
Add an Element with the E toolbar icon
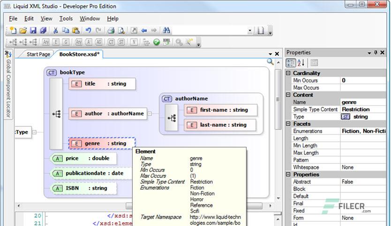(55, 42)
